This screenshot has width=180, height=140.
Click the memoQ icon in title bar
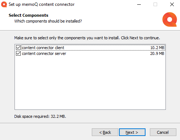point(4,4)
